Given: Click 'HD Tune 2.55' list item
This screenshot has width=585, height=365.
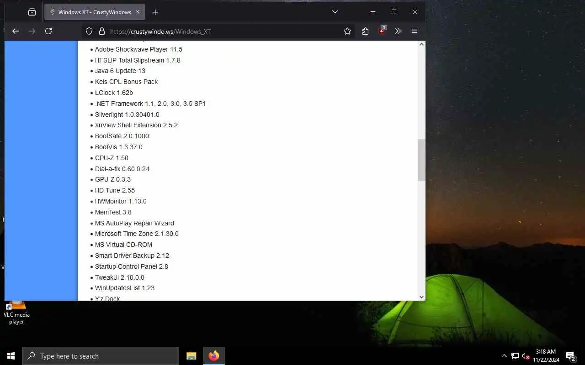Looking at the screenshot, I should [115, 190].
